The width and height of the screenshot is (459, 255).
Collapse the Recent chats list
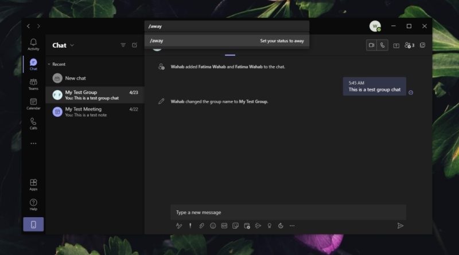(49, 64)
